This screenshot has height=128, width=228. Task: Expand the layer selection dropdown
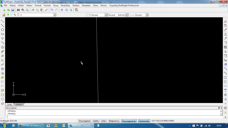(55, 15)
